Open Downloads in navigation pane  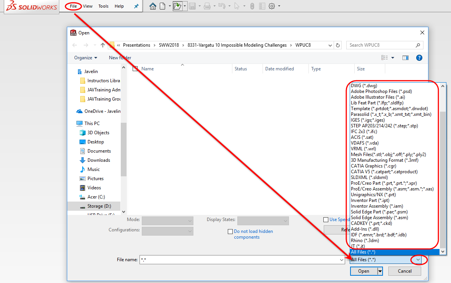click(99, 160)
